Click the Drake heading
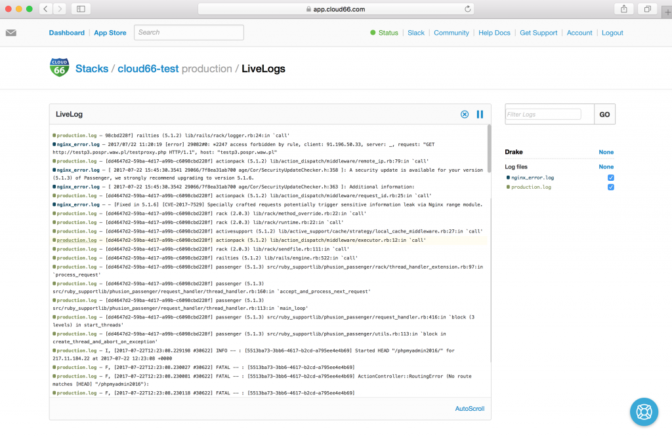Screen dimensions: 672x437 (513, 152)
